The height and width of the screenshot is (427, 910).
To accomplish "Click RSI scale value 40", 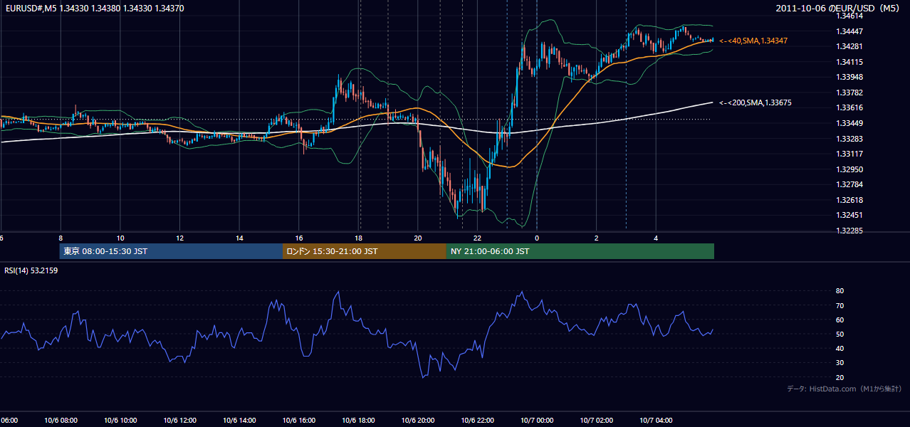I will pyautogui.click(x=840, y=348).
